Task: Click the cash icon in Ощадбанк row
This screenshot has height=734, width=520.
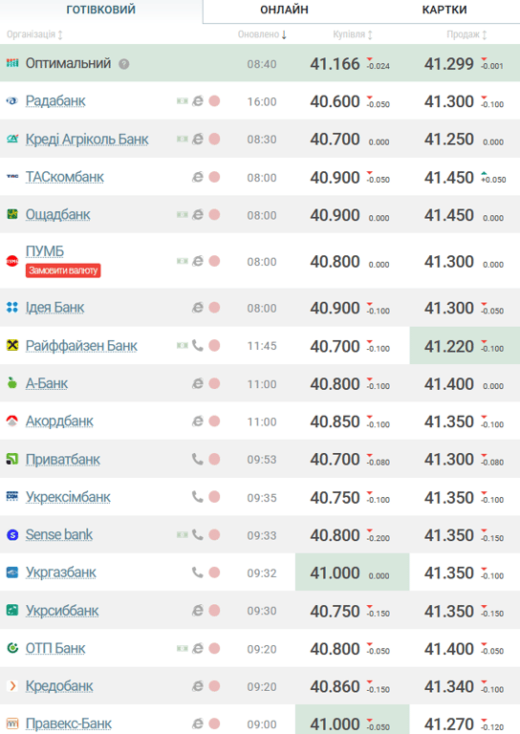Action: coord(182,214)
